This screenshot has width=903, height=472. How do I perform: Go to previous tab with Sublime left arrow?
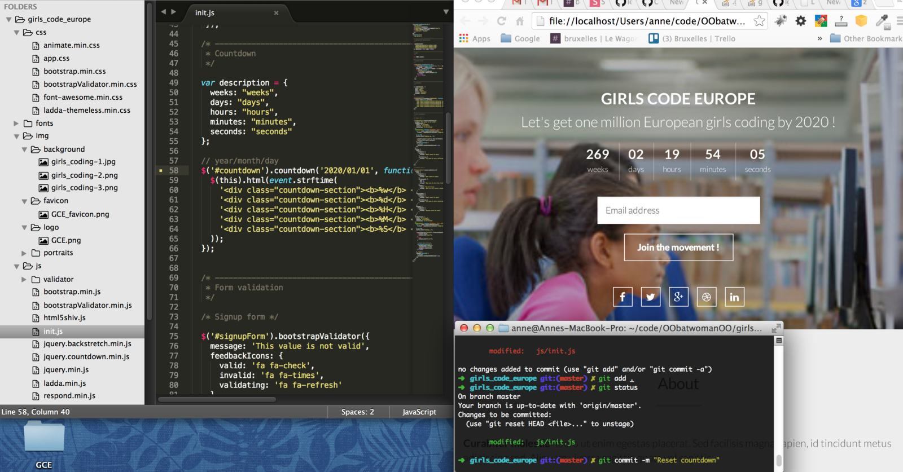coord(163,12)
